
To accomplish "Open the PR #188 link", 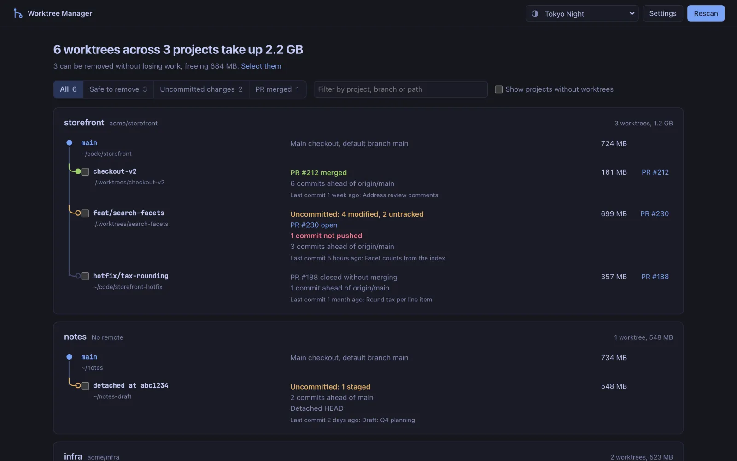I will pyautogui.click(x=655, y=277).
